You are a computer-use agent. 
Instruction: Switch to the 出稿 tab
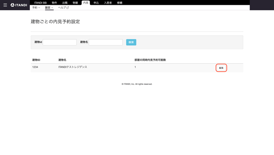coord(65,3)
